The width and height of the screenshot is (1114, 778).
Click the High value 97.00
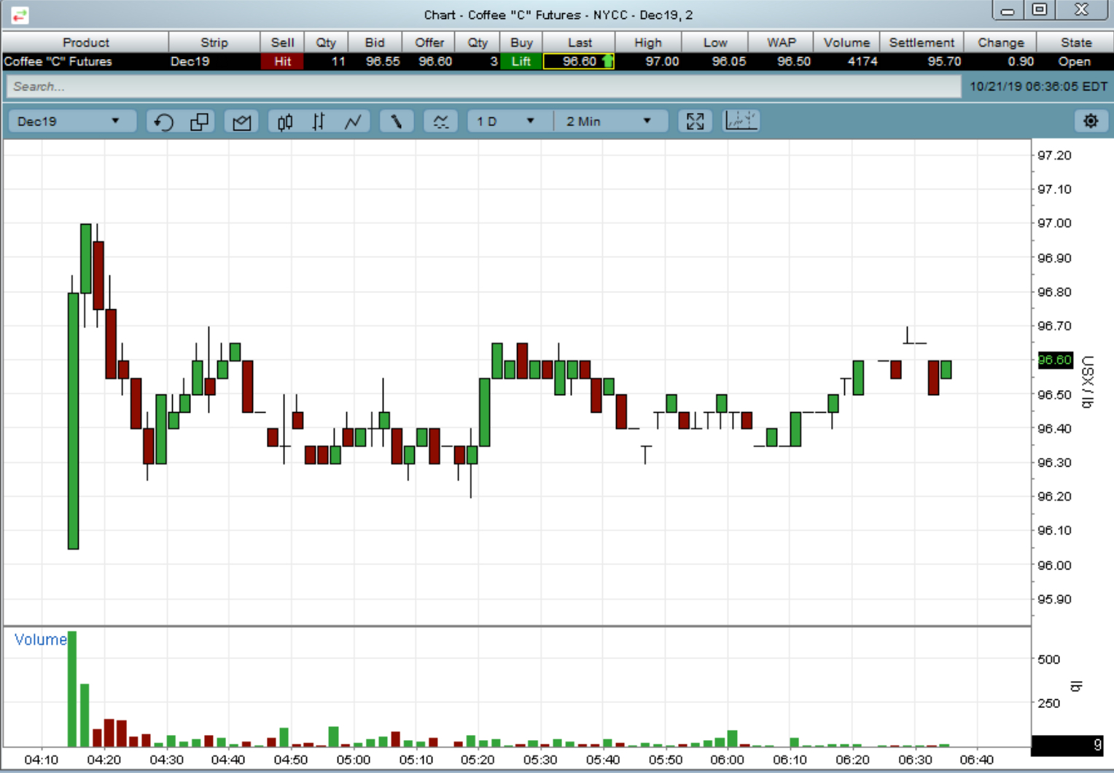click(x=662, y=62)
